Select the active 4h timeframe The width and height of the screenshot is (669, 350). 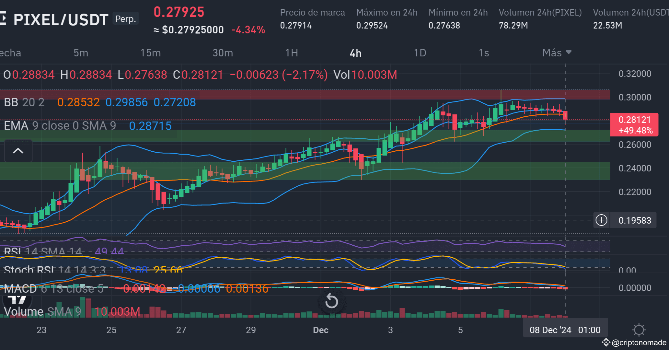pos(355,53)
